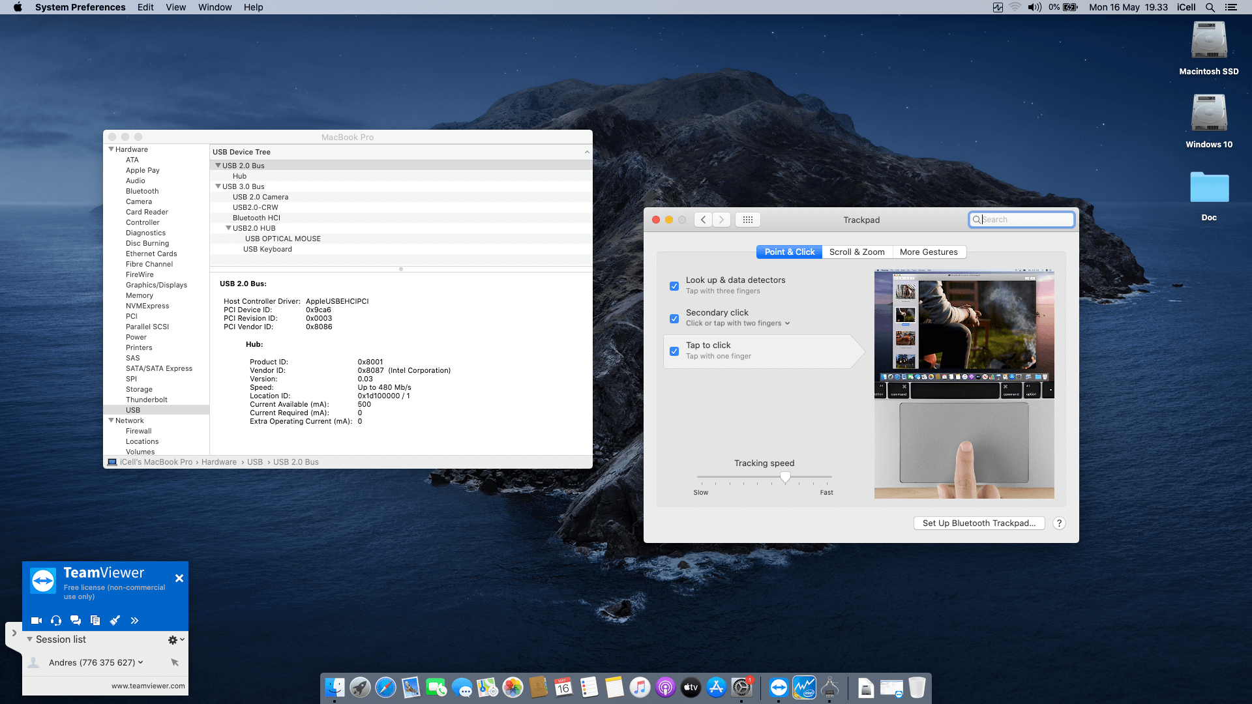This screenshot has height=704, width=1252.
Task: Collapse USB 3.0 Bus tree node
Action: click(x=218, y=186)
